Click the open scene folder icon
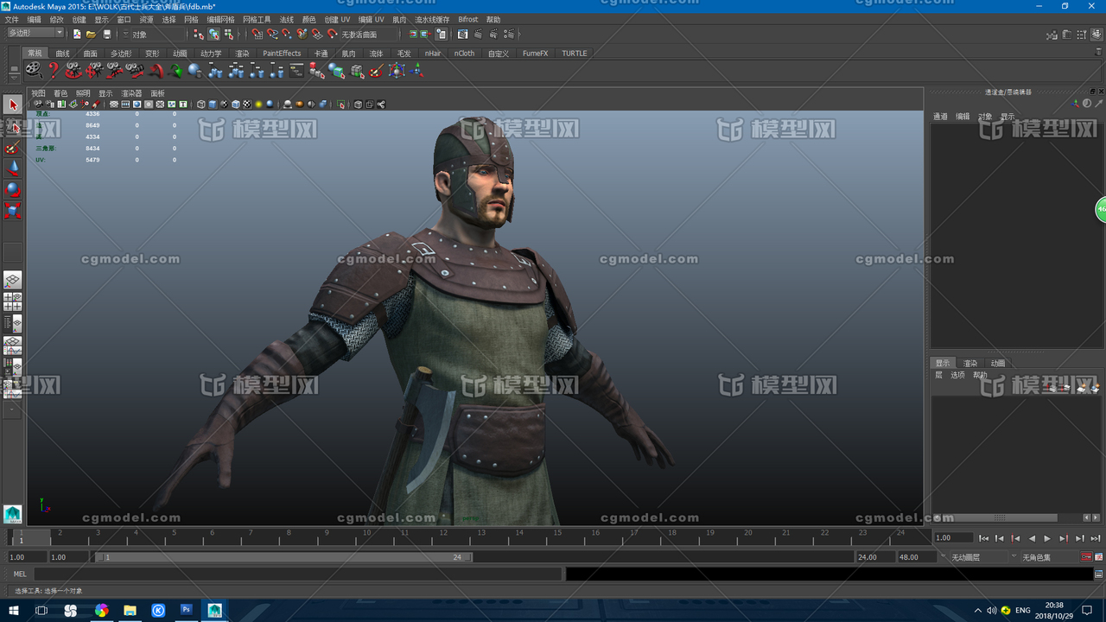 point(91,35)
